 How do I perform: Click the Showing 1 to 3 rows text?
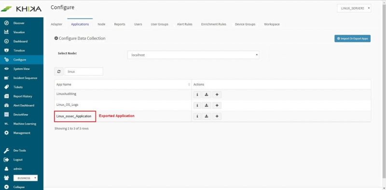tap(71, 128)
